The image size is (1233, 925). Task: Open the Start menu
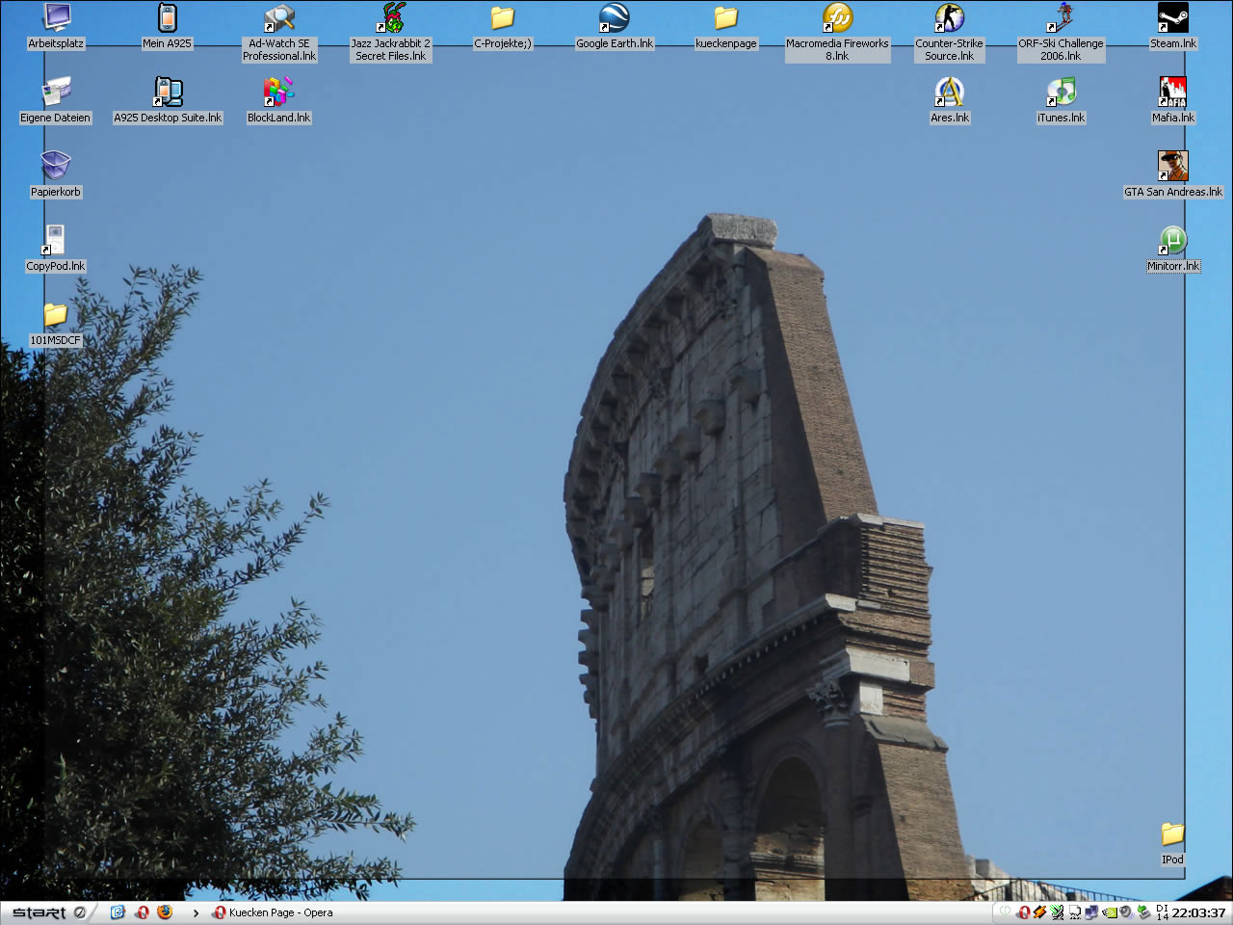click(x=39, y=912)
